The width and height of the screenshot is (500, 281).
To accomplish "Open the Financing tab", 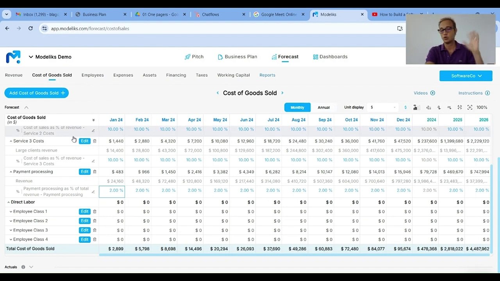I will point(176,75).
